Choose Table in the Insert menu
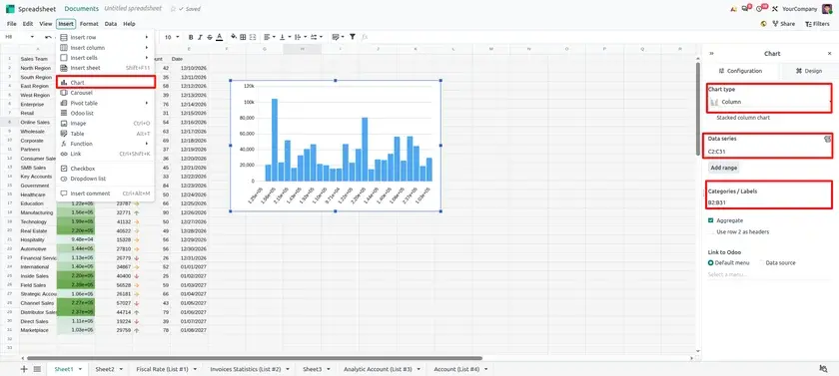Screen dimensions: 839x376 tap(106, 134)
